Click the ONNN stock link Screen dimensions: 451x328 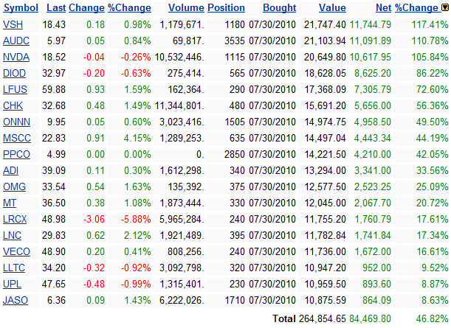(16, 122)
